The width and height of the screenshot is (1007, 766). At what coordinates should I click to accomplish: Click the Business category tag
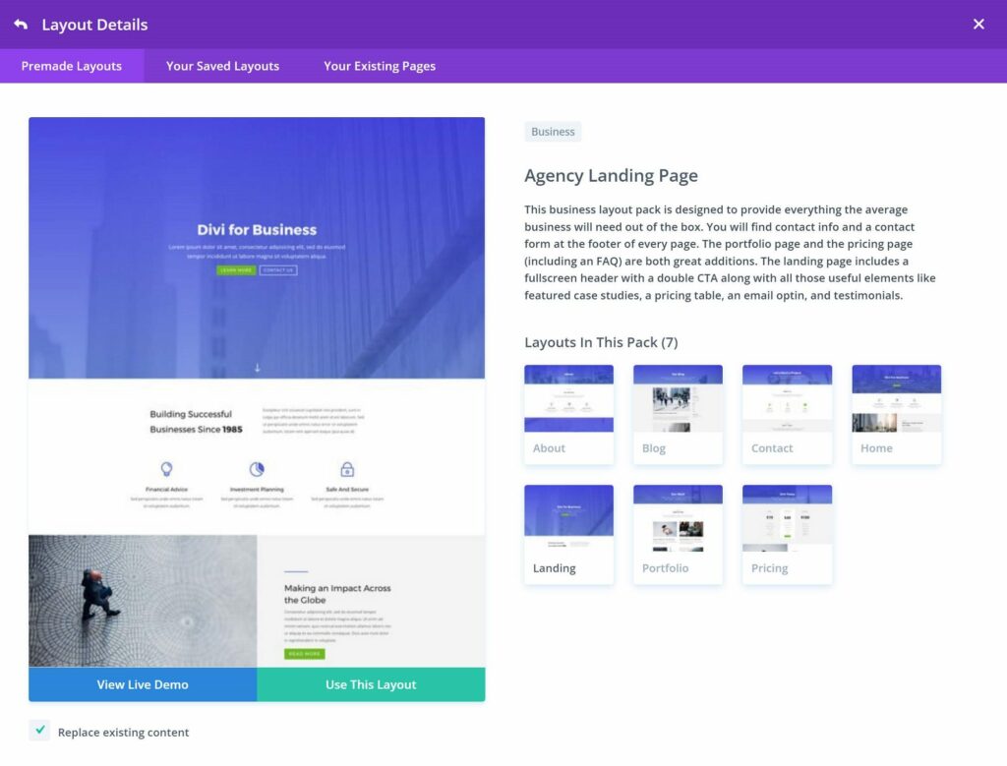point(553,132)
